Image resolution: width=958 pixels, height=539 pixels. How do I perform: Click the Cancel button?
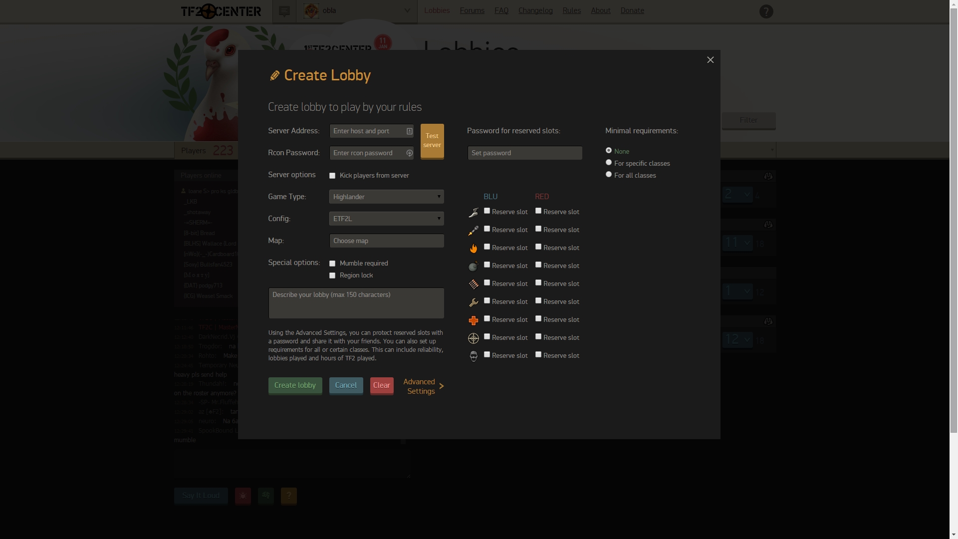tap(346, 386)
